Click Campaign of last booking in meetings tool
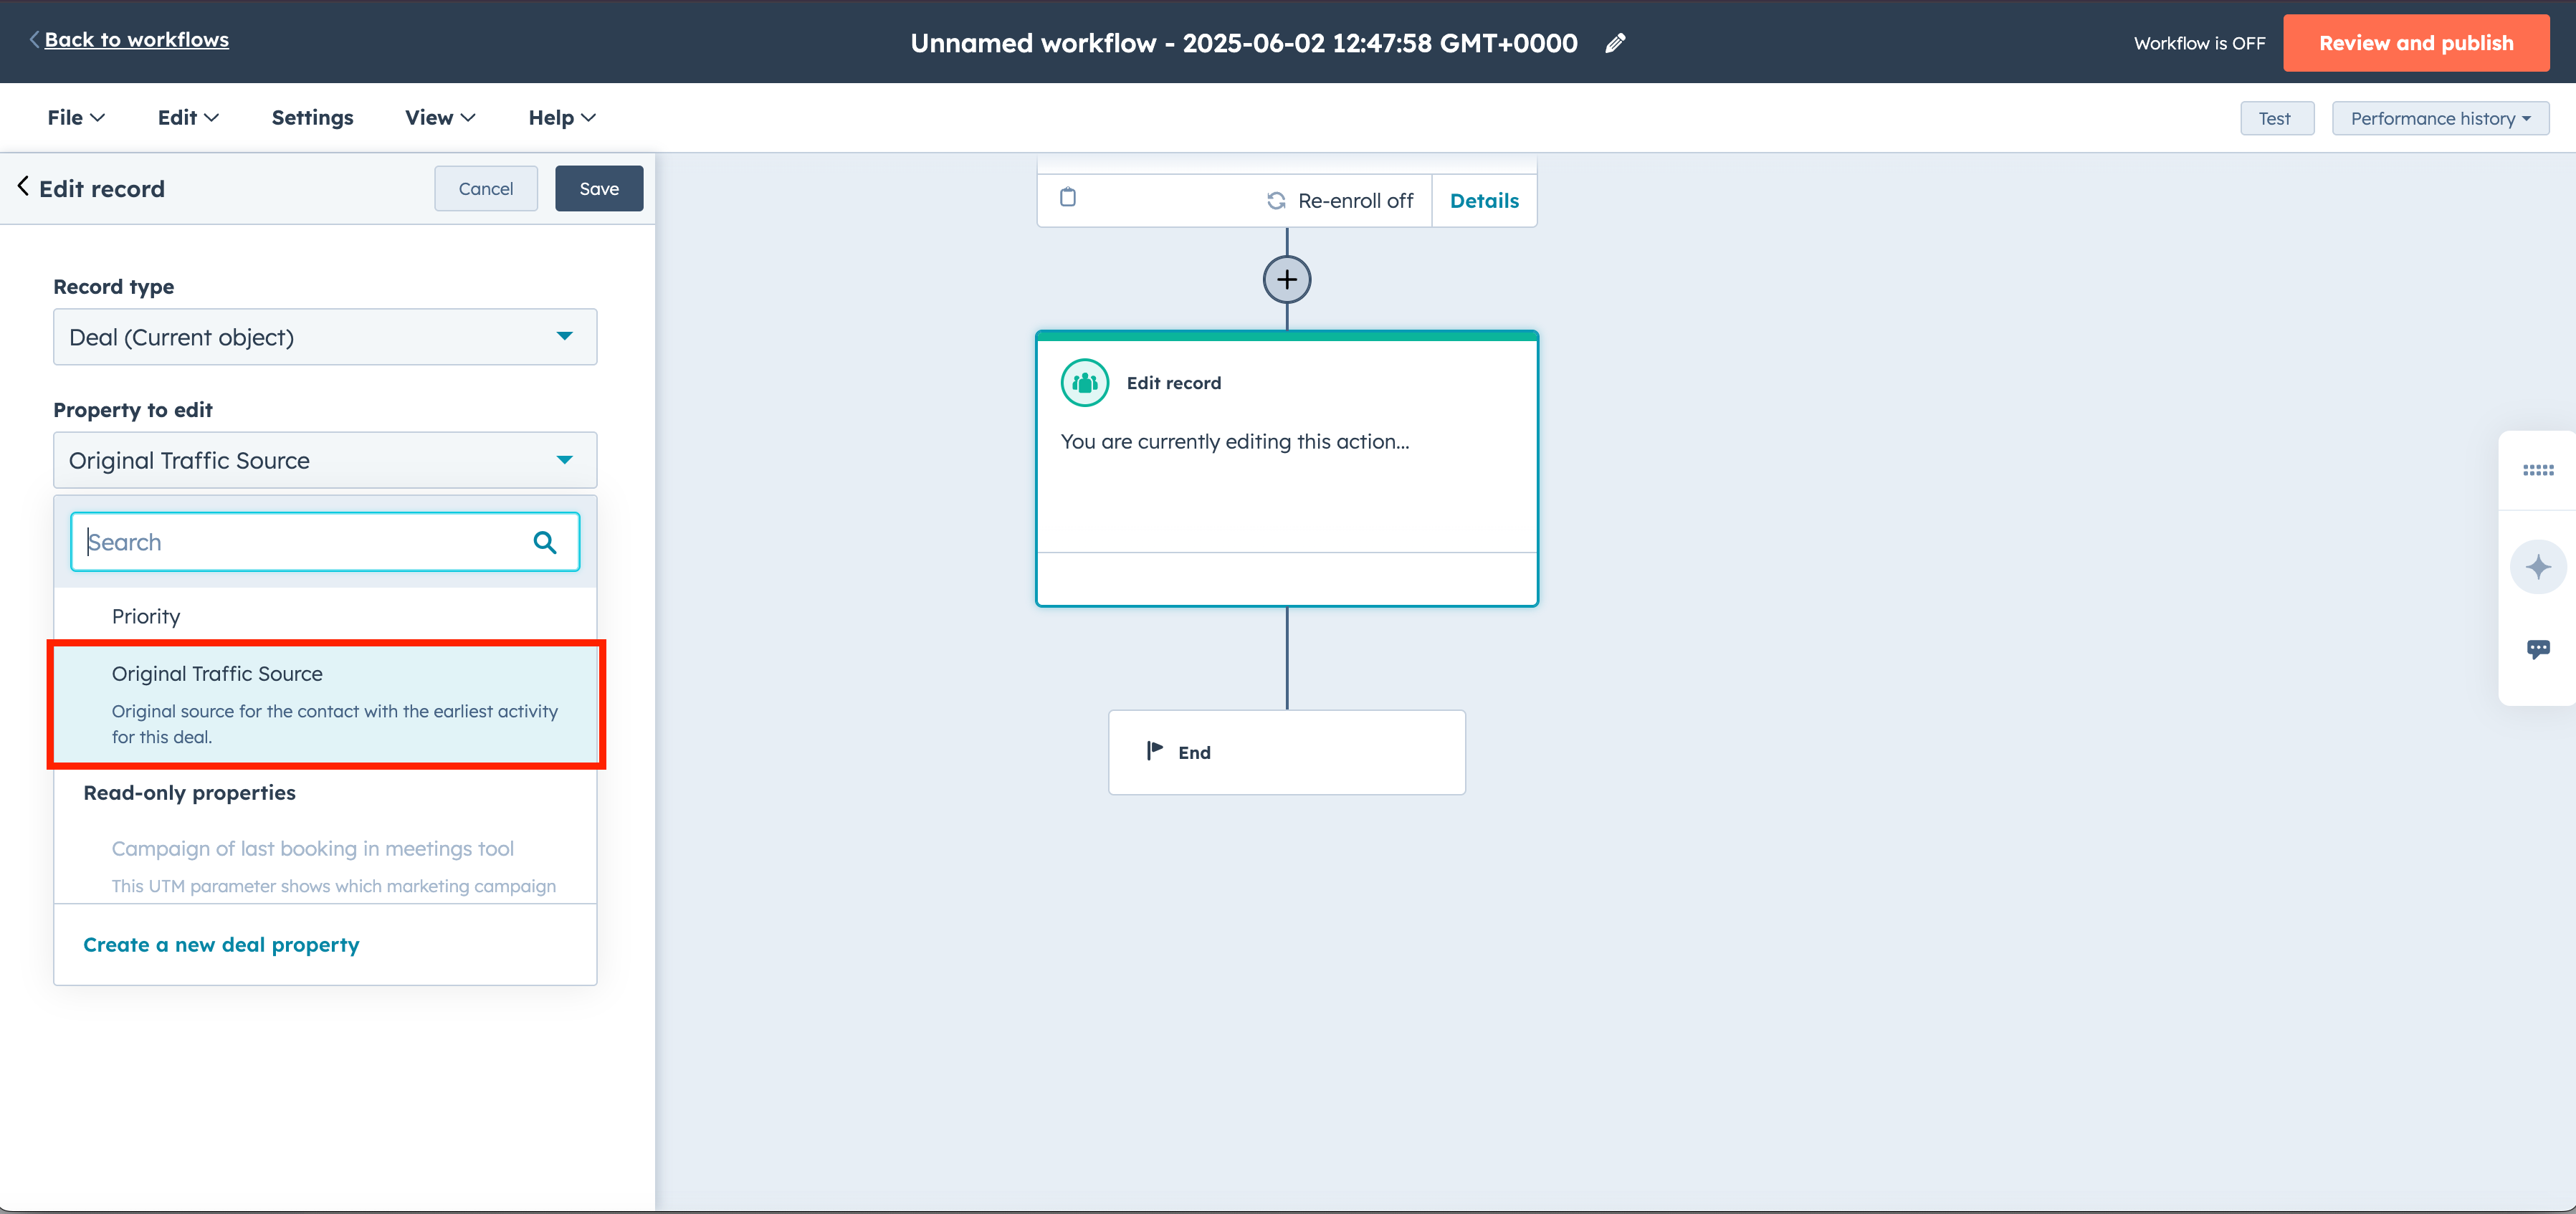Image resolution: width=2576 pixels, height=1214 pixels. [325, 866]
